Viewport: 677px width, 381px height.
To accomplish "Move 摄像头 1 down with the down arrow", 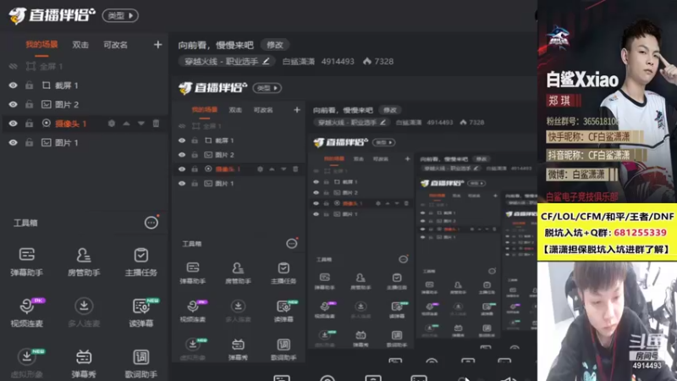I will [141, 124].
